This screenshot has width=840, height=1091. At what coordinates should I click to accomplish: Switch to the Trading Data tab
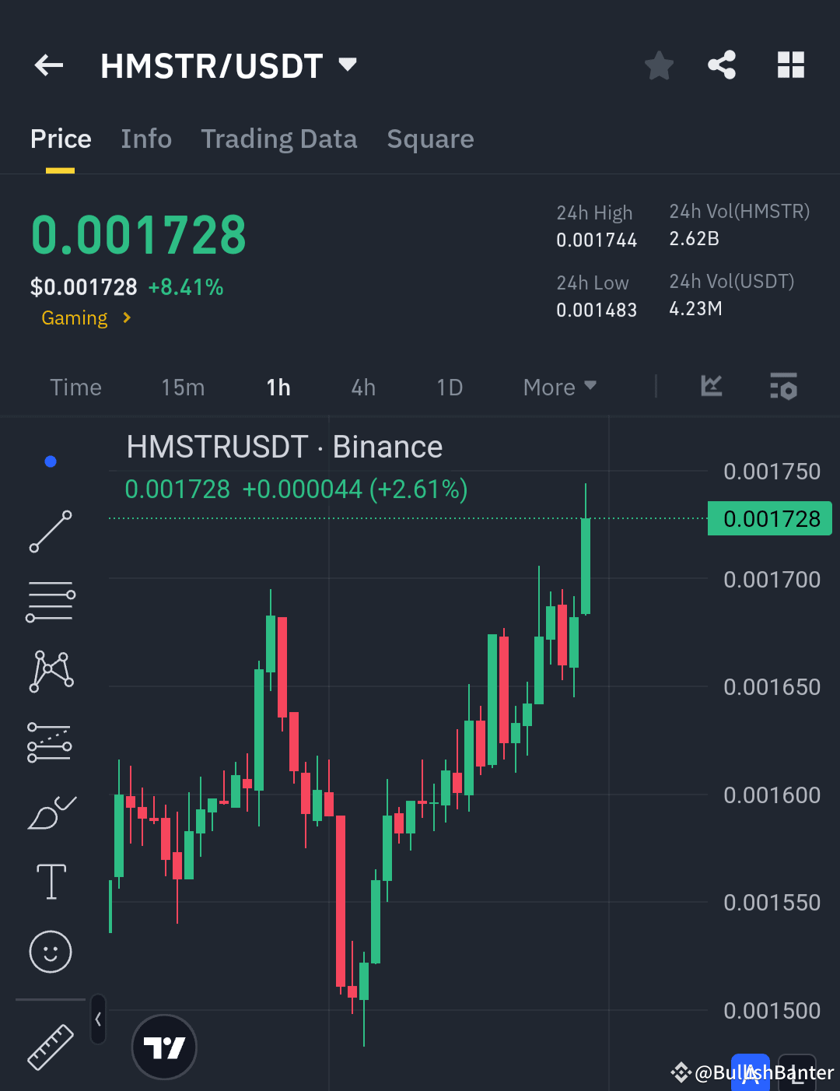(x=278, y=139)
